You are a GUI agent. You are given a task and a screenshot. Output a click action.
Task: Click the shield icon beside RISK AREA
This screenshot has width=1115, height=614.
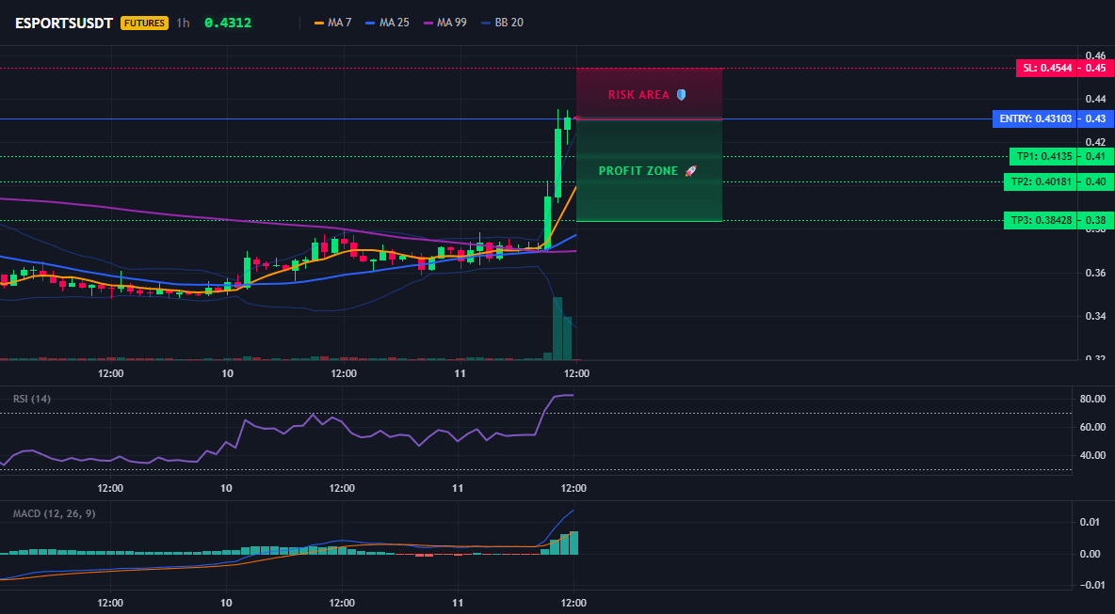pyautogui.click(x=681, y=94)
